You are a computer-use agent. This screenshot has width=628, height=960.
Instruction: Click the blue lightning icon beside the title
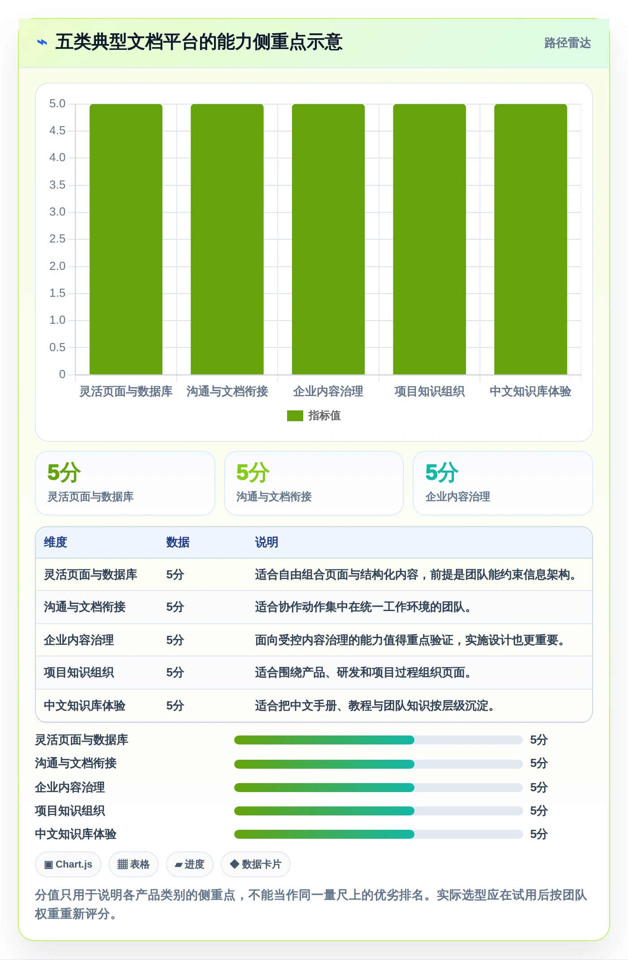(x=42, y=43)
